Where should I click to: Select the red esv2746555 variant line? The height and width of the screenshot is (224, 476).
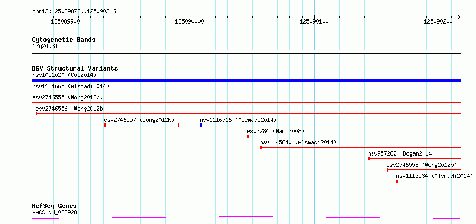(246, 102)
